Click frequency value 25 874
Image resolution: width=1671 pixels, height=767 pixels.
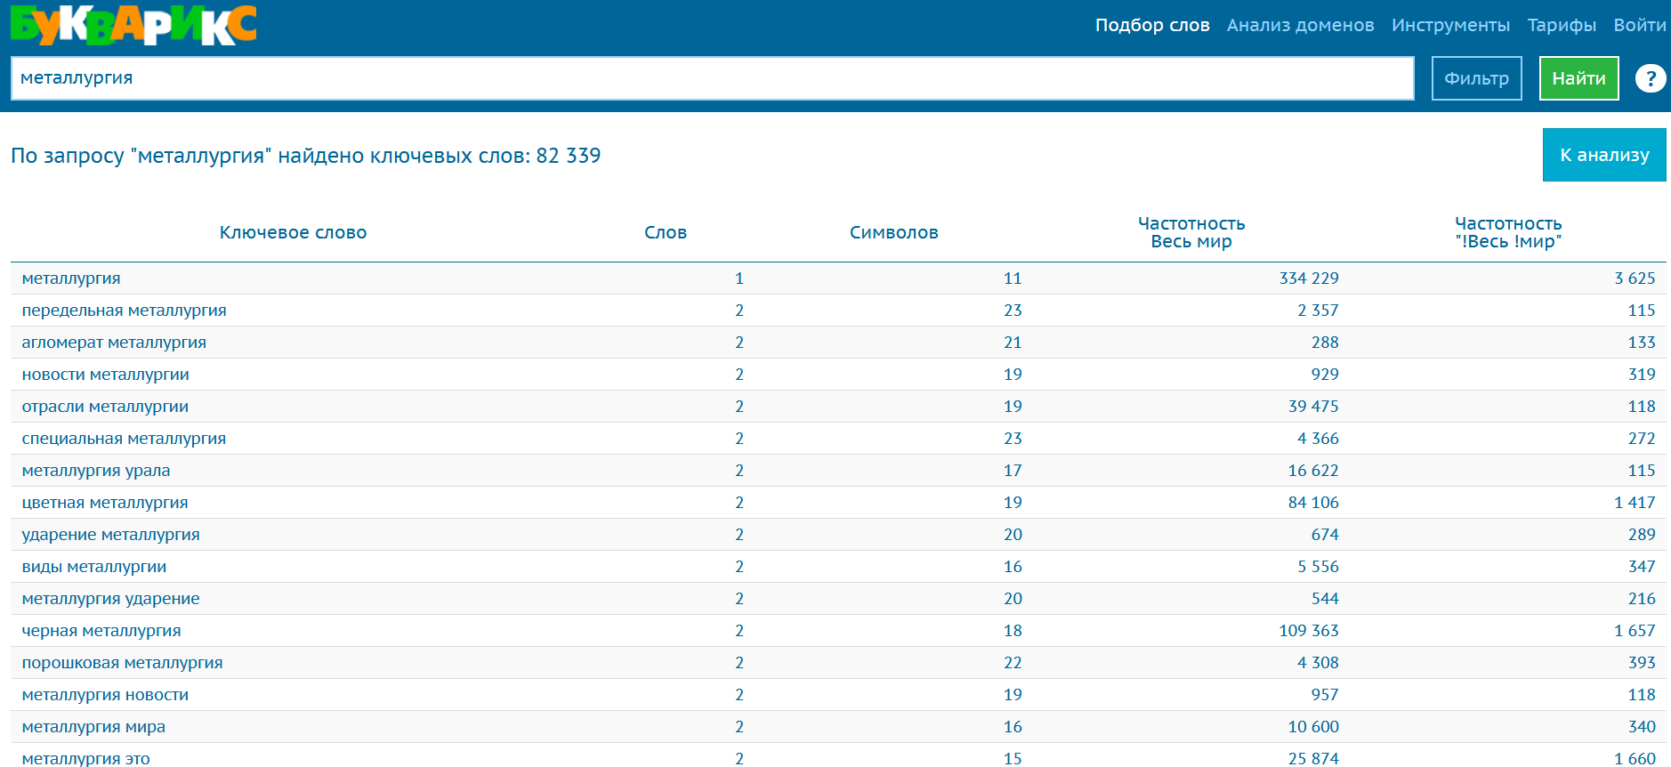pyautogui.click(x=1313, y=758)
